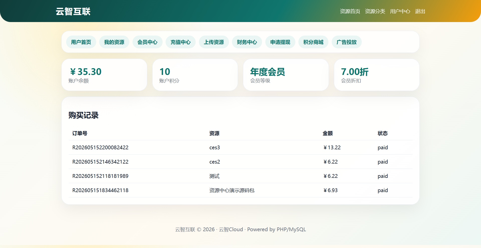The height and width of the screenshot is (248, 481).
Task: Click the 广告投放 tab
Action: click(x=347, y=42)
